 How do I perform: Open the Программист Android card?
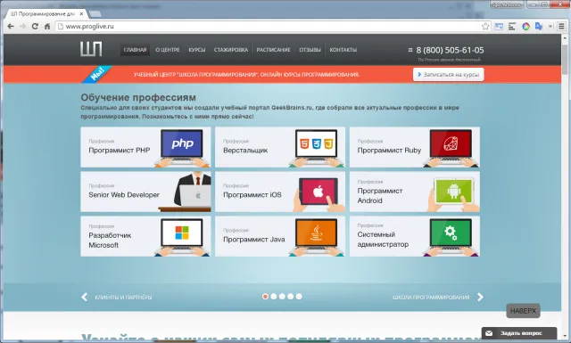coord(415,192)
